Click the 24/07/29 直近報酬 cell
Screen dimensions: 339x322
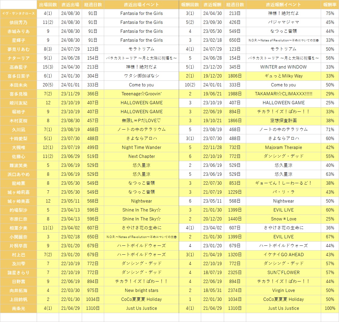(x=212, y=49)
